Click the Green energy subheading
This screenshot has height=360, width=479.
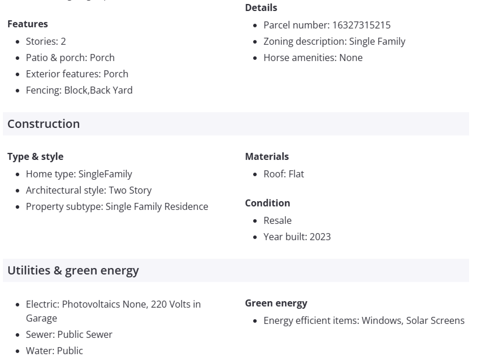(x=276, y=303)
